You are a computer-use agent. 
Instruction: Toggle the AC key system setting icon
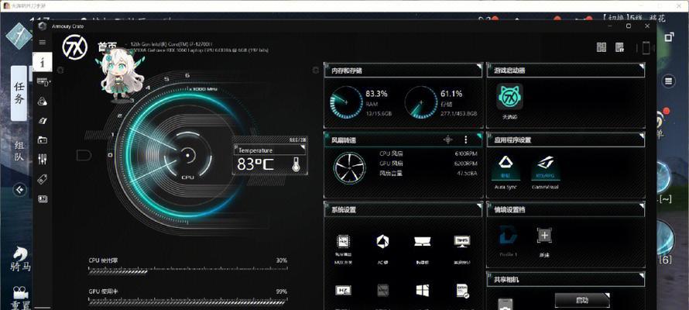(x=382, y=241)
